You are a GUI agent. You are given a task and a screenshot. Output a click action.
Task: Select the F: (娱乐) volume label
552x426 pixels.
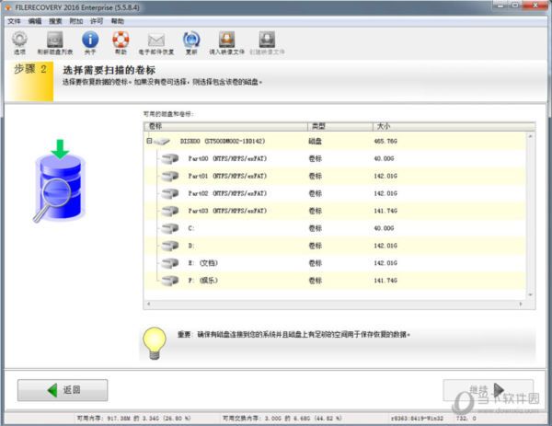click(202, 281)
